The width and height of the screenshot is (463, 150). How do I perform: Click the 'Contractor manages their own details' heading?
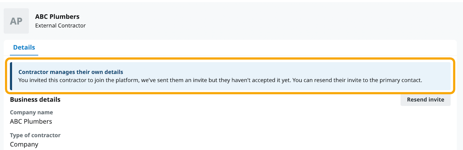coord(71,72)
